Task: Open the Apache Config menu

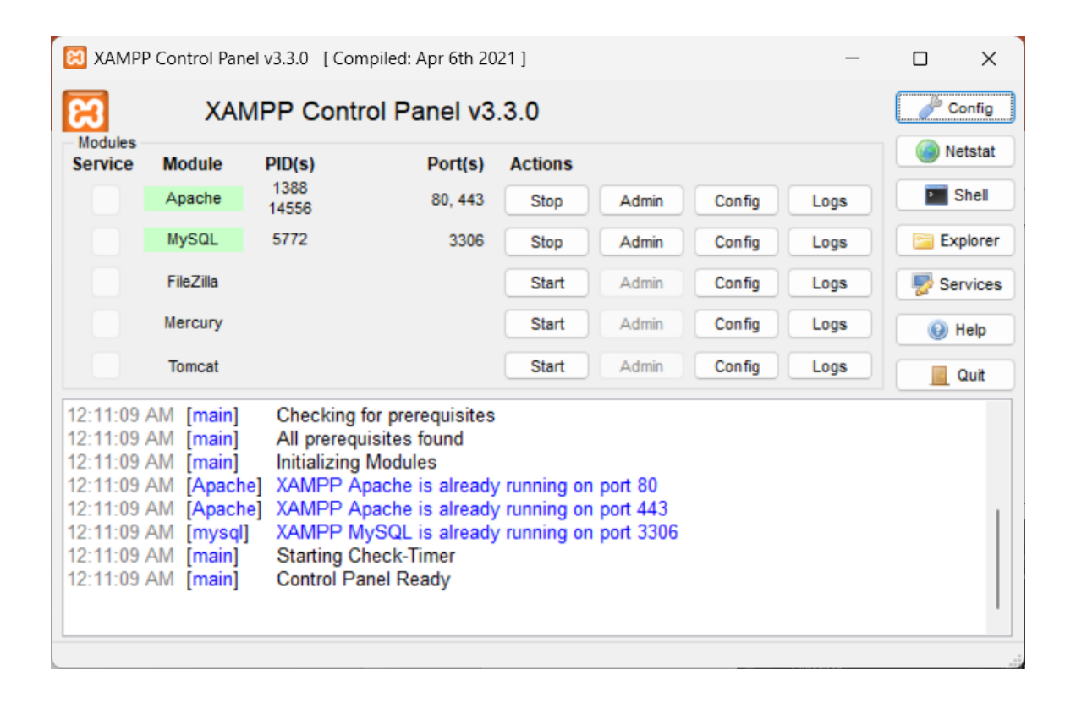Action: [x=736, y=201]
